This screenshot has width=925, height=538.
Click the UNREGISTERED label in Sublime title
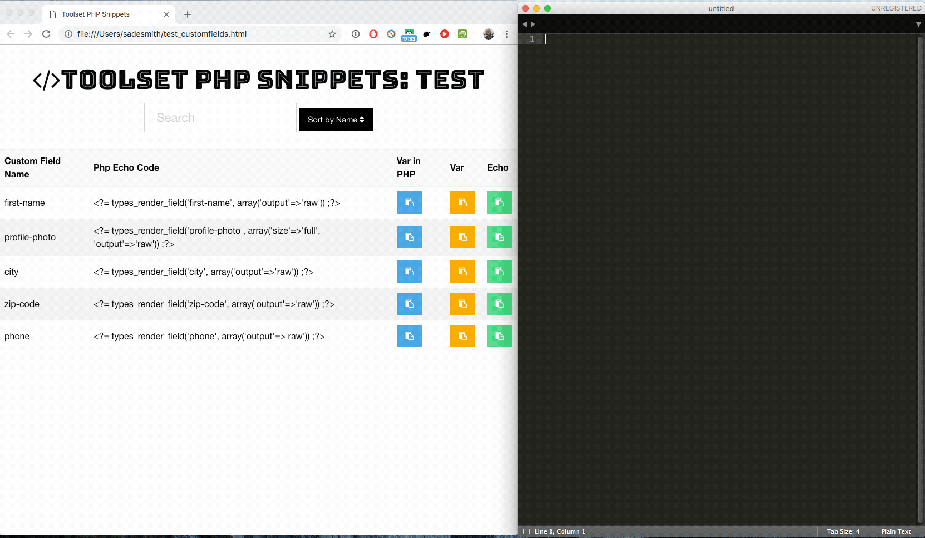coord(896,8)
